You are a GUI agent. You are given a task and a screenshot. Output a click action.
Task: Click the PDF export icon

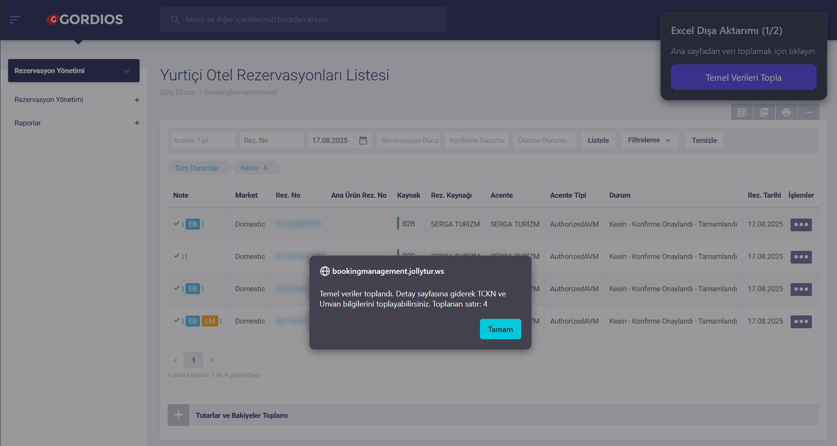[x=764, y=112]
